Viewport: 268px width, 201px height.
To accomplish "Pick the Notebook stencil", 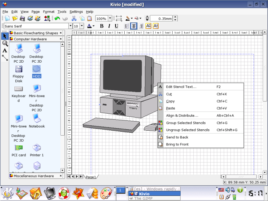I will coord(37,121).
